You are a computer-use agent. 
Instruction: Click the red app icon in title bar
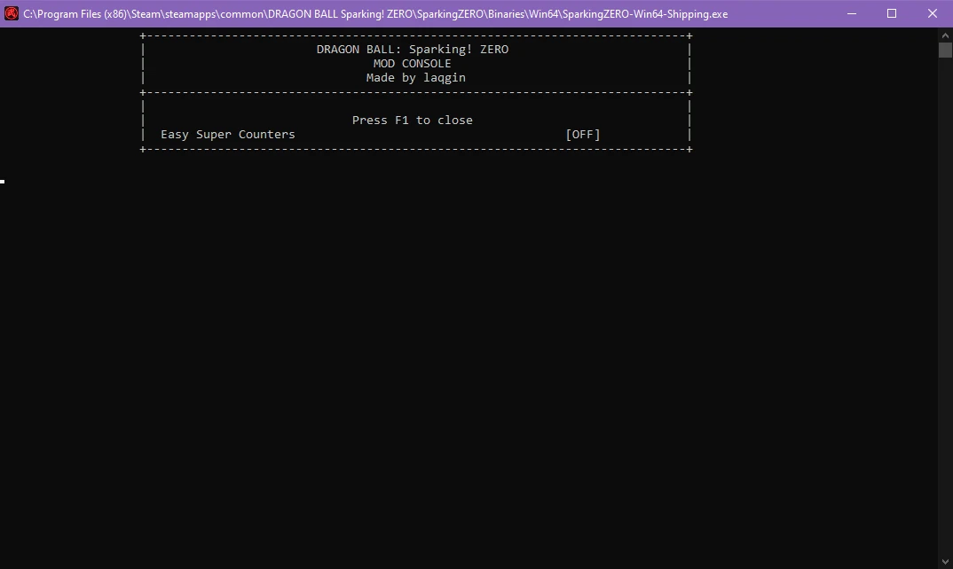point(11,13)
